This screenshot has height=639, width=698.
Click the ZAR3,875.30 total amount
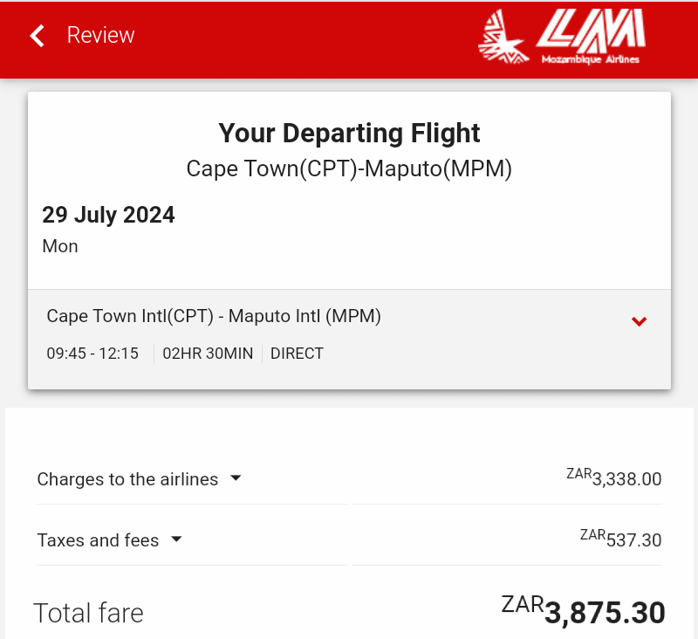[x=583, y=611]
